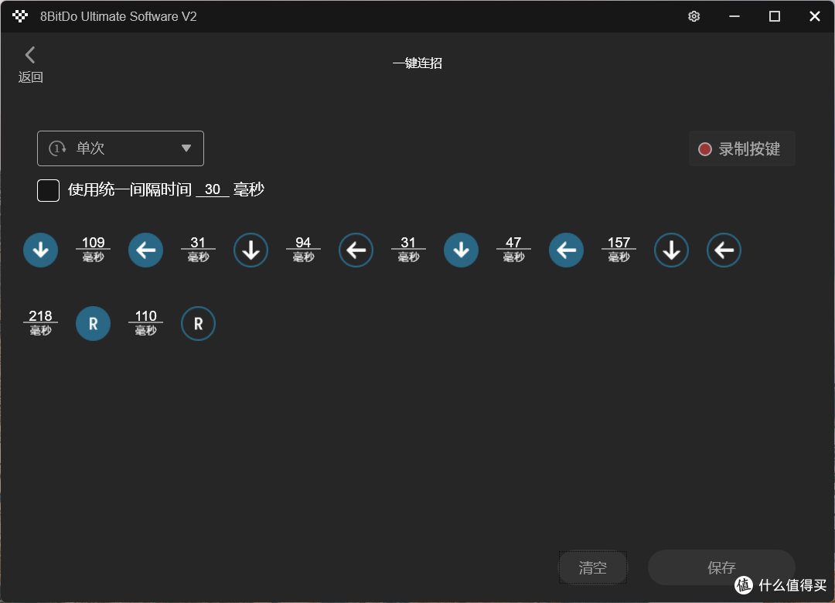
Task: Click the outlined down arrow before 94 毫秒
Action: (x=250, y=250)
